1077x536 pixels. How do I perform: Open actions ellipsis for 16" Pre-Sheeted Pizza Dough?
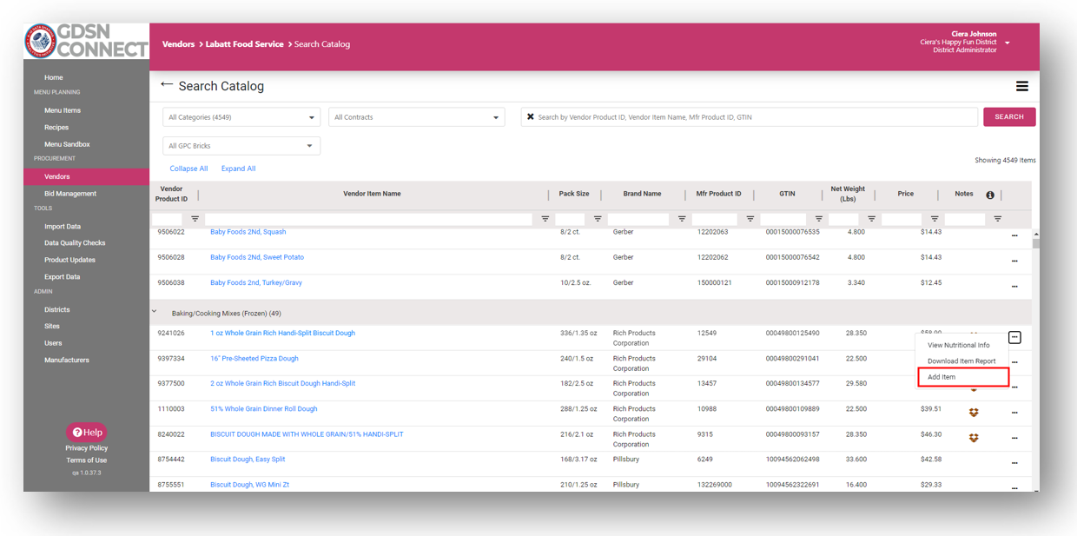point(1014,362)
